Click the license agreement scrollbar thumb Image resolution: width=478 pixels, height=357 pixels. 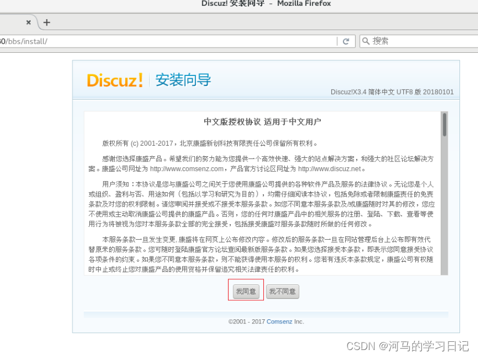pyautogui.click(x=444, y=124)
